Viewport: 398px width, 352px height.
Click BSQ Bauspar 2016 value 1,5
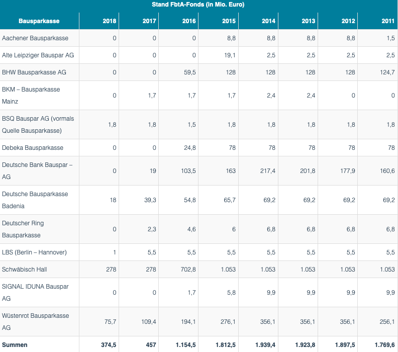click(x=192, y=125)
